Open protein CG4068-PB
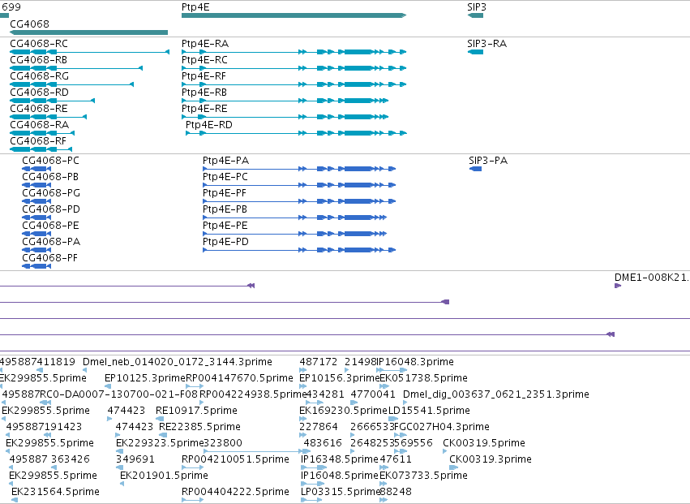Image resolution: width=690 pixels, height=504 pixels. click(50, 177)
